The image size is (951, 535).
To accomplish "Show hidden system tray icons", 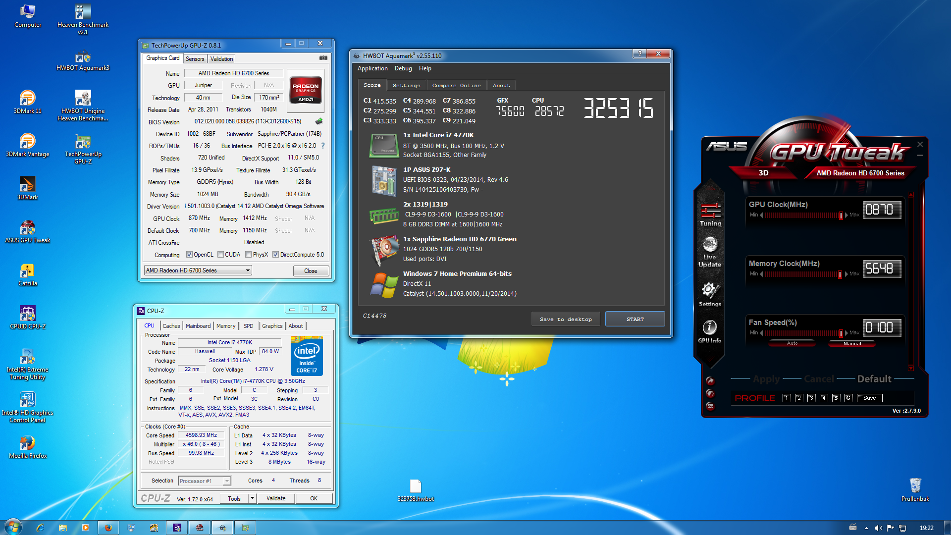I will click(x=866, y=528).
